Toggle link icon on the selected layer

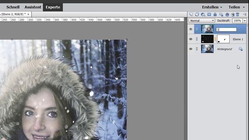197,29
